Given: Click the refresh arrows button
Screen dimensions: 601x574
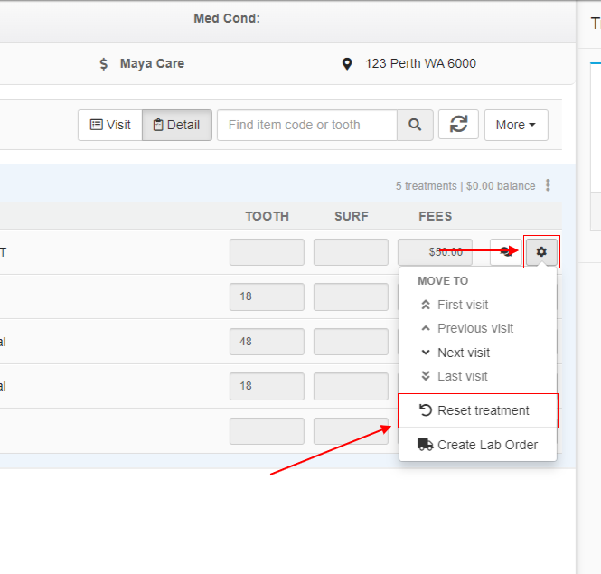Looking at the screenshot, I should [458, 124].
